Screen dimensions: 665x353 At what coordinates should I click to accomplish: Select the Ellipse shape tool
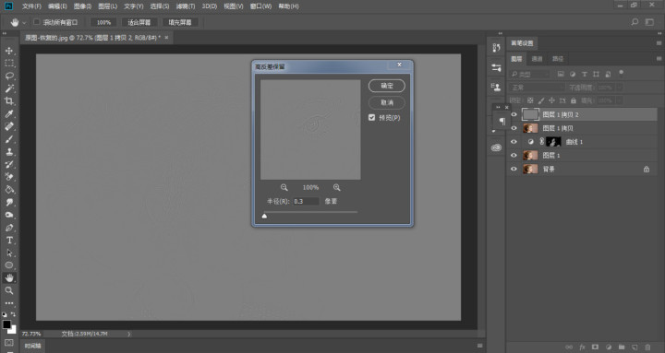(x=9, y=265)
